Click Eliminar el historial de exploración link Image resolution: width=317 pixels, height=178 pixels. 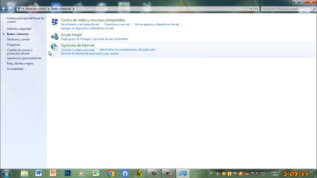[x=90, y=54]
